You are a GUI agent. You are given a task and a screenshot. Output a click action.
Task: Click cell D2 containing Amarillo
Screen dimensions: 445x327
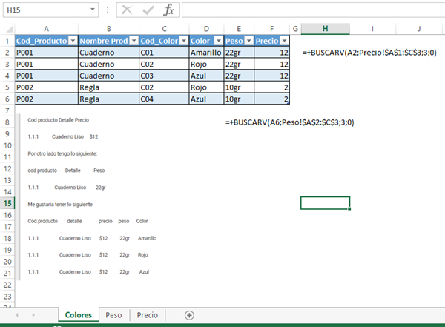click(206, 53)
